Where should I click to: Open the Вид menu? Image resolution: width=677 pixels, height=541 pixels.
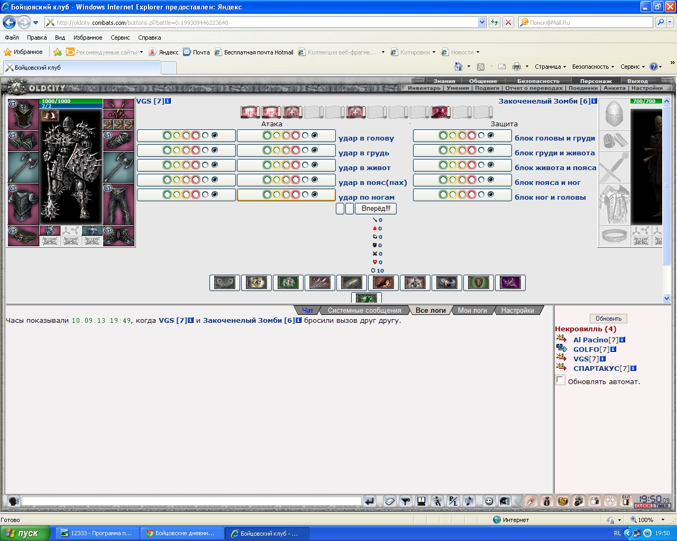point(60,38)
